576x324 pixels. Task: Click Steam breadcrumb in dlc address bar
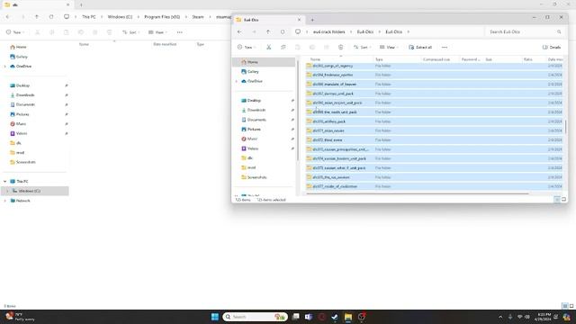[x=198, y=17]
